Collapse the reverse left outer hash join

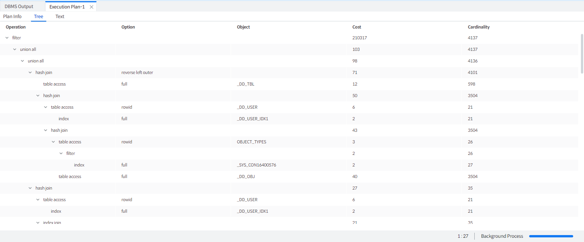point(30,72)
